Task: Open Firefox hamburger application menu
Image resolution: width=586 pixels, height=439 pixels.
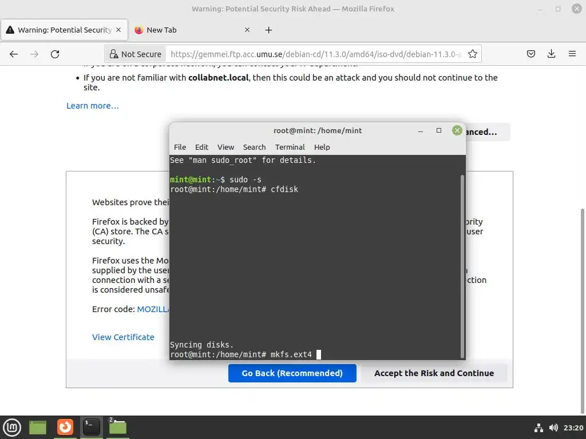Action: click(x=572, y=54)
